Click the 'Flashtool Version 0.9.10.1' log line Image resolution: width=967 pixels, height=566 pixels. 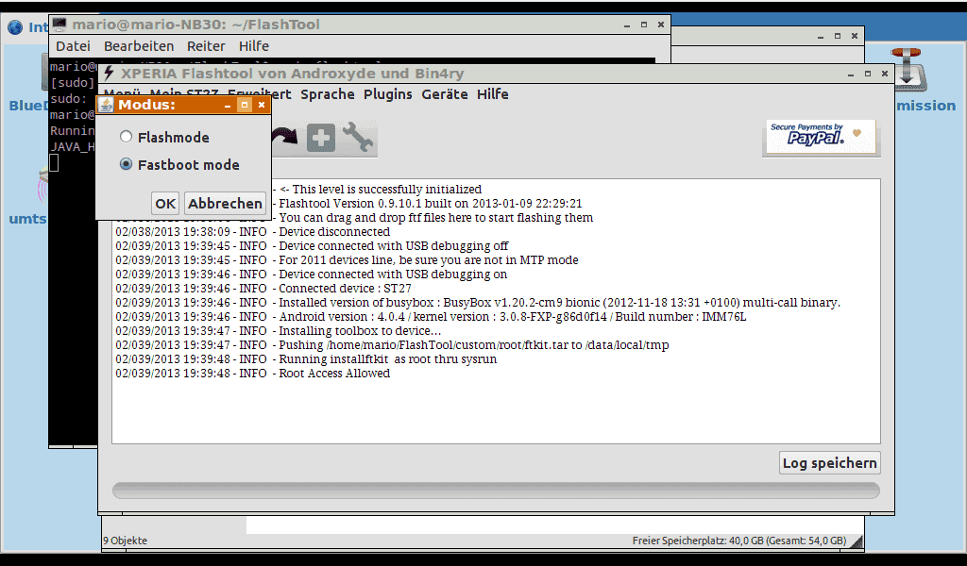coord(430,204)
